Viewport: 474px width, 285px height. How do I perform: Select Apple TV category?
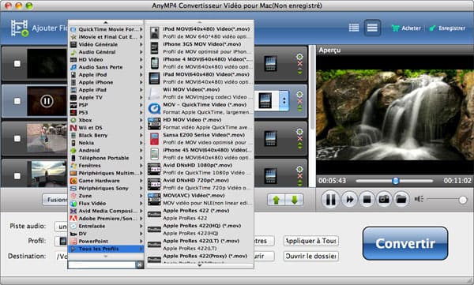click(x=107, y=97)
